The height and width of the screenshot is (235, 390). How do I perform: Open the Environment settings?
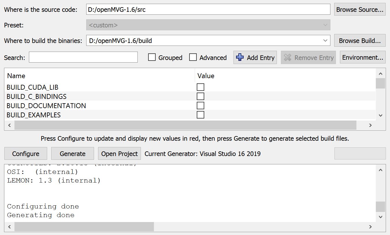pyautogui.click(x=363, y=57)
